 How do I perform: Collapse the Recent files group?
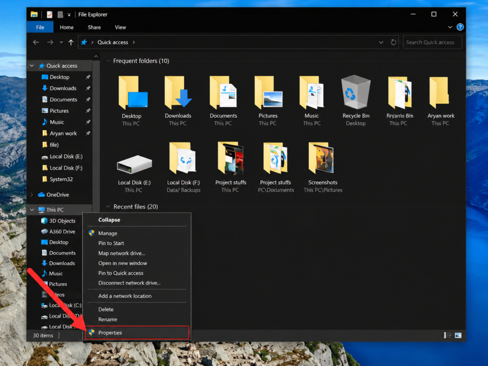(108, 206)
